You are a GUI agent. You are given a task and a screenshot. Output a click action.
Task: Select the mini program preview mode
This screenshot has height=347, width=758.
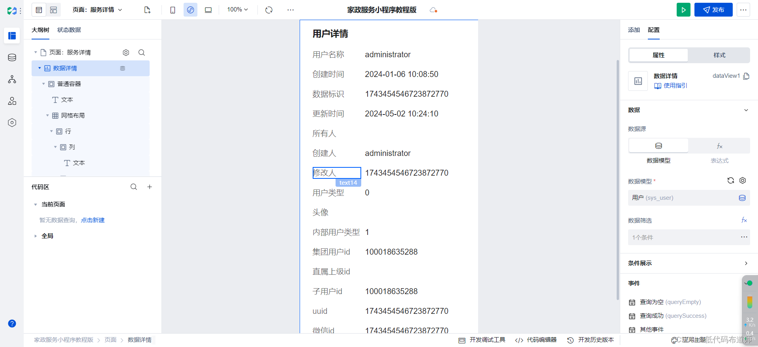(x=190, y=10)
